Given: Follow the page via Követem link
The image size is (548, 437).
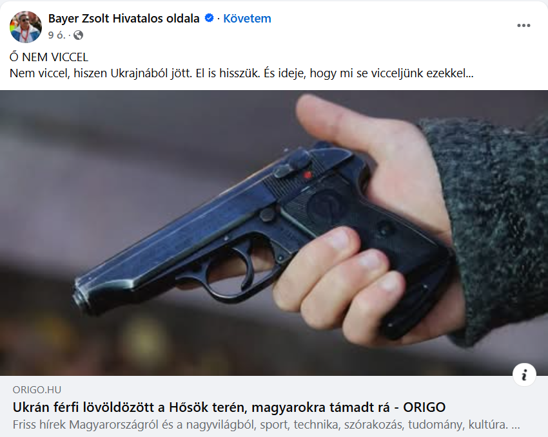Looking at the screenshot, I should point(247,19).
